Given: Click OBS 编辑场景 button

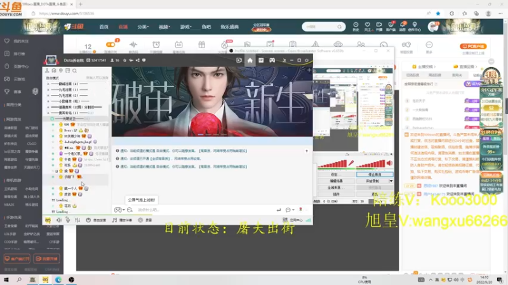Looking at the screenshot, I should point(336,181).
